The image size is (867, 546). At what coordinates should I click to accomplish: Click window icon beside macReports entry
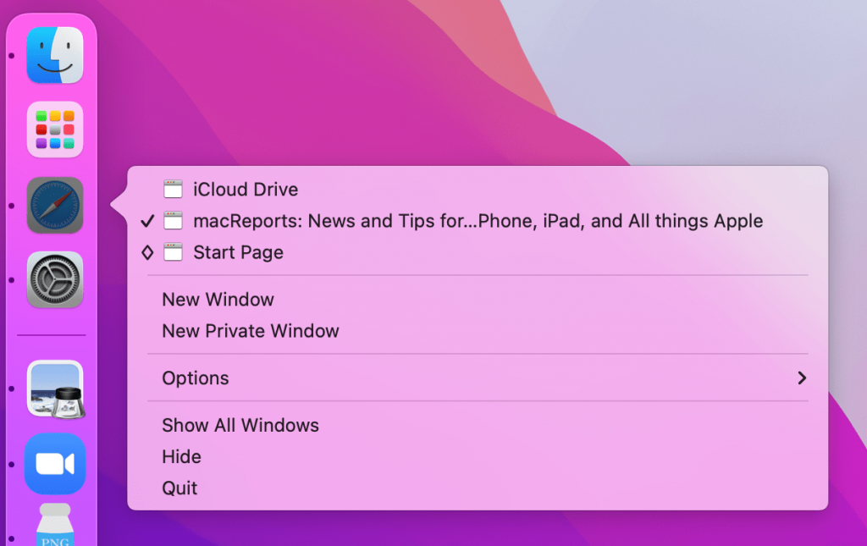(173, 220)
